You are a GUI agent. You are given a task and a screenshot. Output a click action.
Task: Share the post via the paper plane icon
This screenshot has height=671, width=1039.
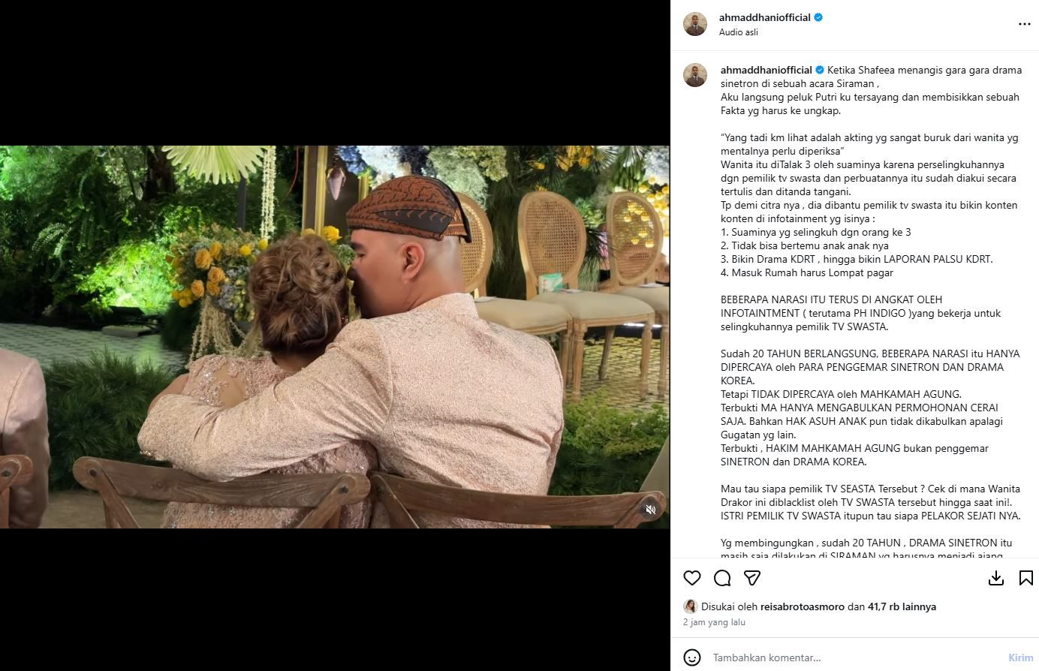(752, 578)
